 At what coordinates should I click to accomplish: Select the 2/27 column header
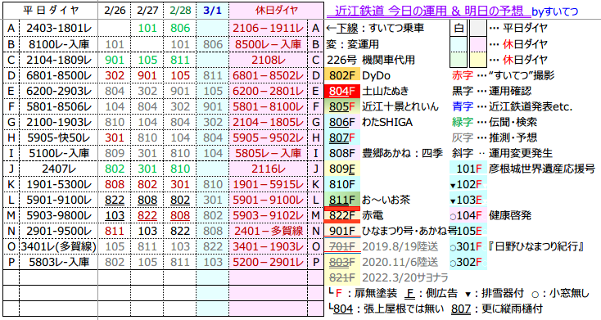point(147,11)
